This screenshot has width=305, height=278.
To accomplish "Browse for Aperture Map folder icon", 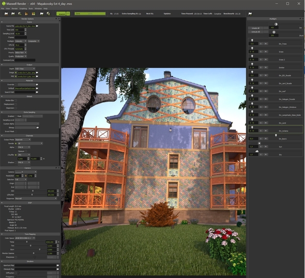I will tap(58, 265).
